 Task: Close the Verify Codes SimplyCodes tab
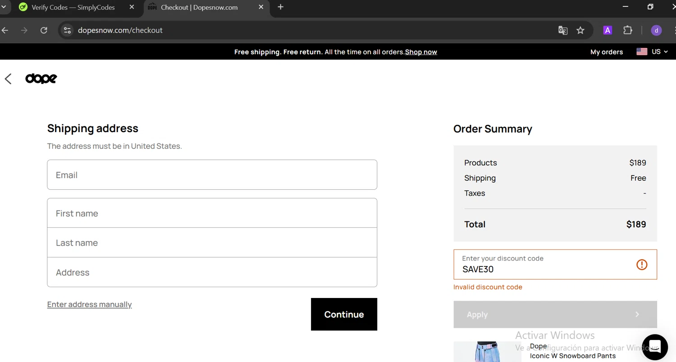pos(132,7)
